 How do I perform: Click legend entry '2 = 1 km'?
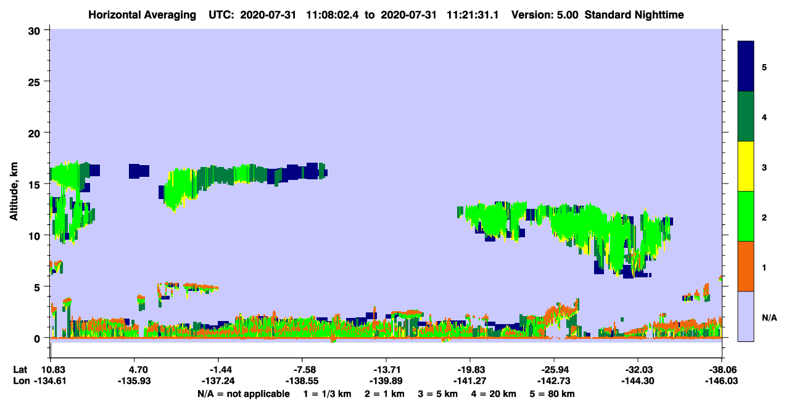(385, 394)
